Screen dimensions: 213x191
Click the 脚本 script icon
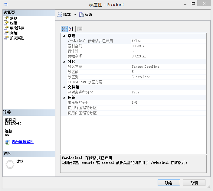pyautogui.click(x=60, y=15)
